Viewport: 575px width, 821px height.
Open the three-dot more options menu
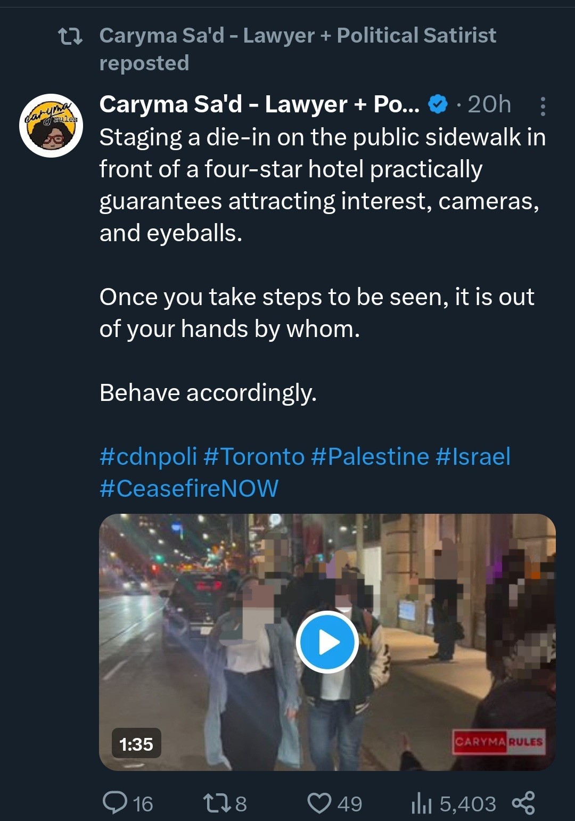point(543,106)
